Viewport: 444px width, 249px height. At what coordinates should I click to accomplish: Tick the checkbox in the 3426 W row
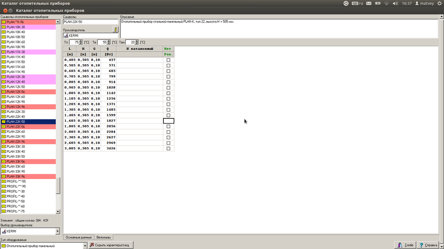(168, 148)
